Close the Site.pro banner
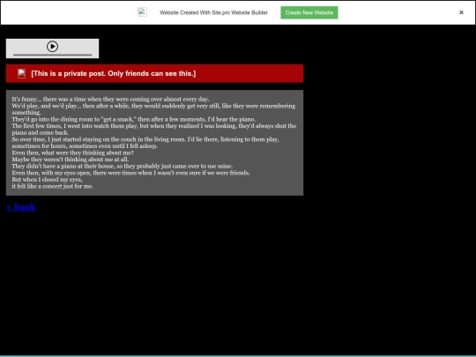This screenshot has height=357, width=476. [461, 12]
